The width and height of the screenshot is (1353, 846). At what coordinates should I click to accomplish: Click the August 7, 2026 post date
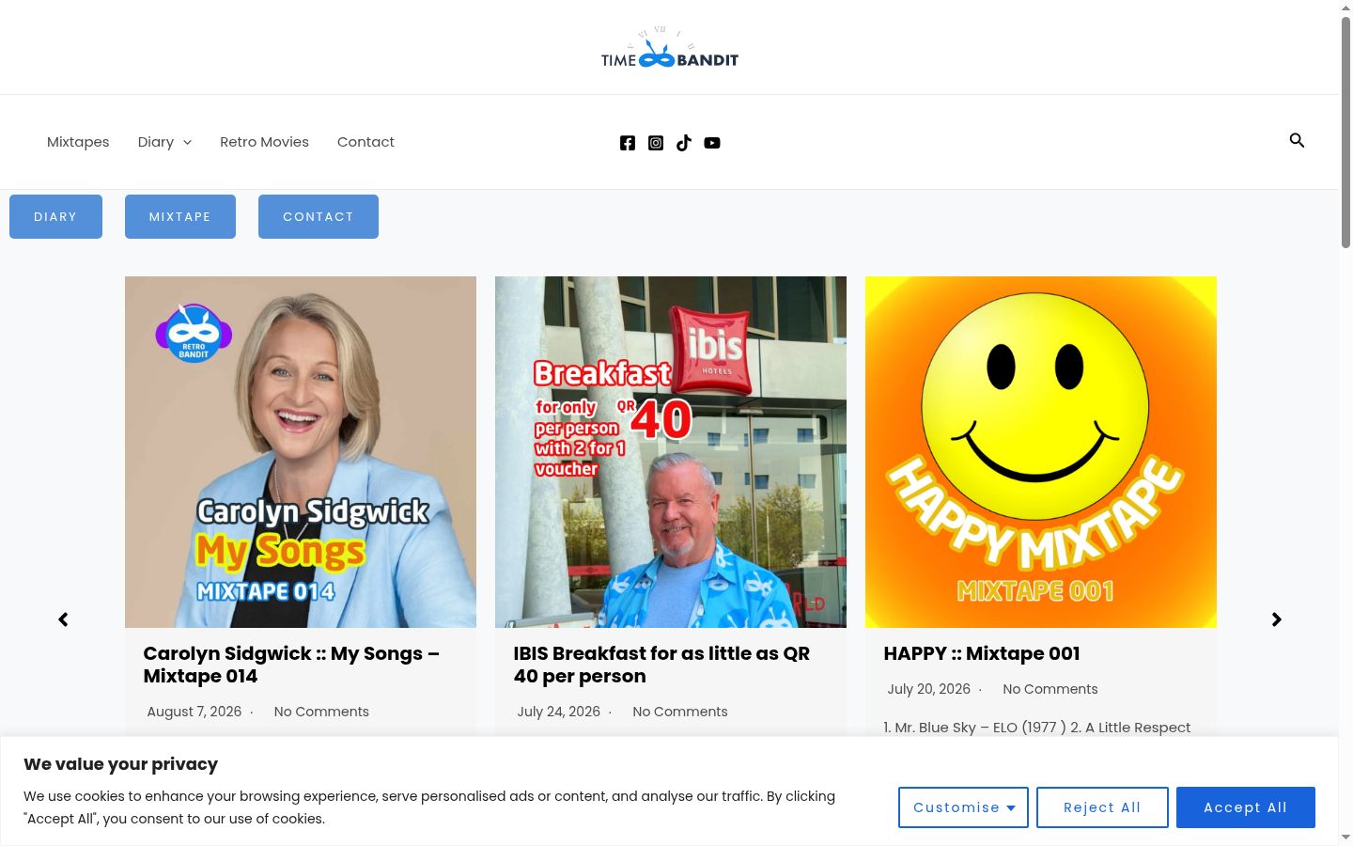coord(194,712)
